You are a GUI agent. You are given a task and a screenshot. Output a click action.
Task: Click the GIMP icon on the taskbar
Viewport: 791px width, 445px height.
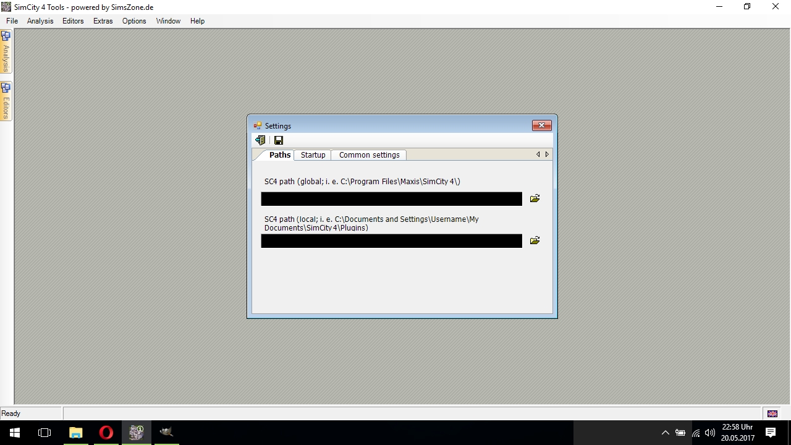[x=166, y=433]
